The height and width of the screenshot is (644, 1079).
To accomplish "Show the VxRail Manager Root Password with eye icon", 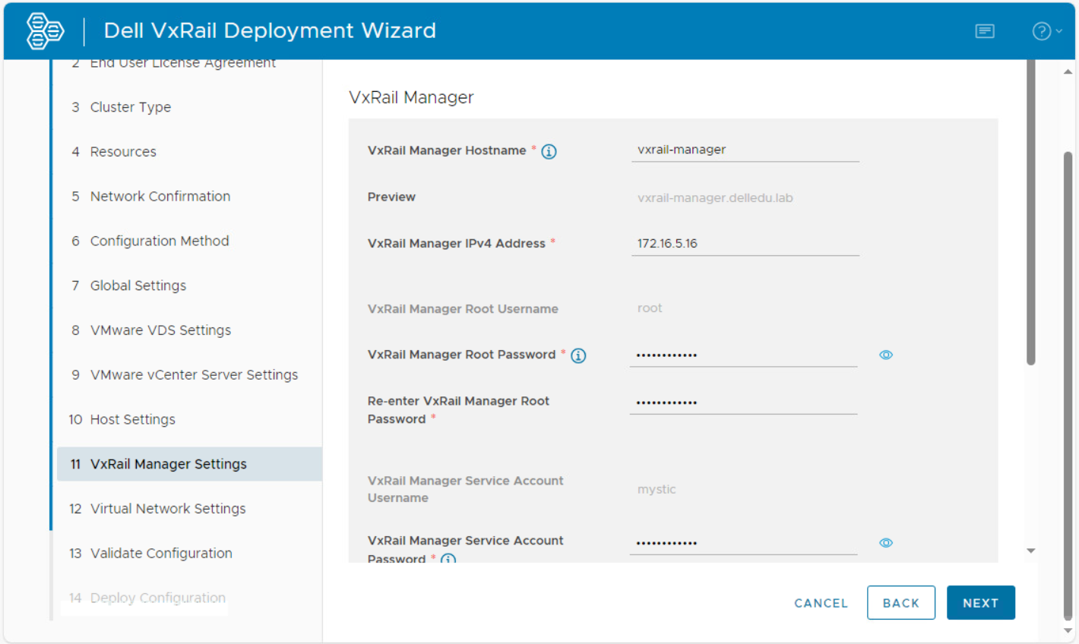I will pyautogui.click(x=885, y=355).
